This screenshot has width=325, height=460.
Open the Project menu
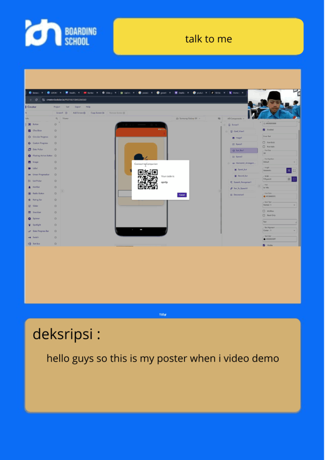[57, 107]
